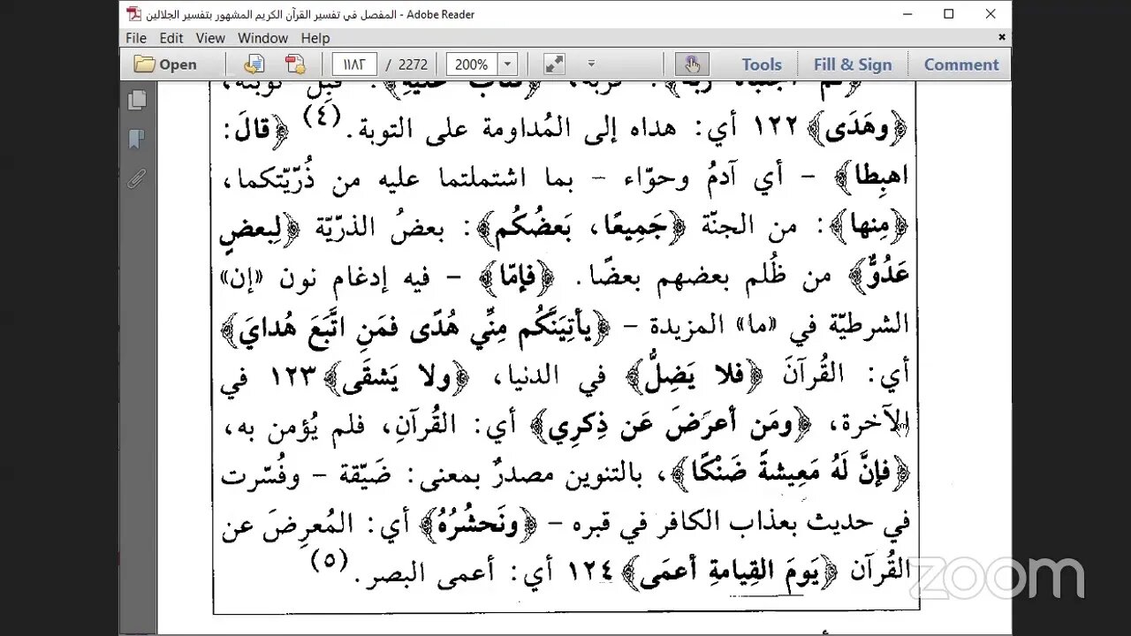
Task: Close the document with the small x
Action: [1001, 37]
